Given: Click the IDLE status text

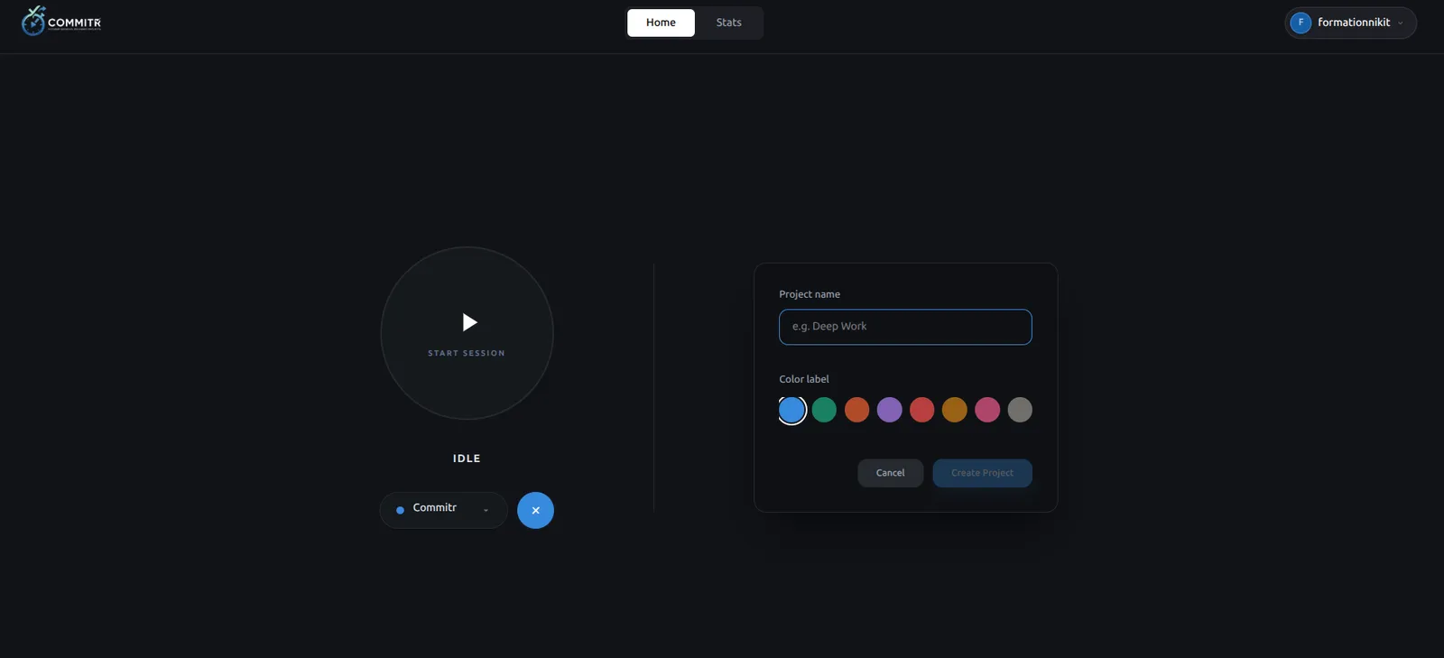Looking at the screenshot, I should [467, 459].
